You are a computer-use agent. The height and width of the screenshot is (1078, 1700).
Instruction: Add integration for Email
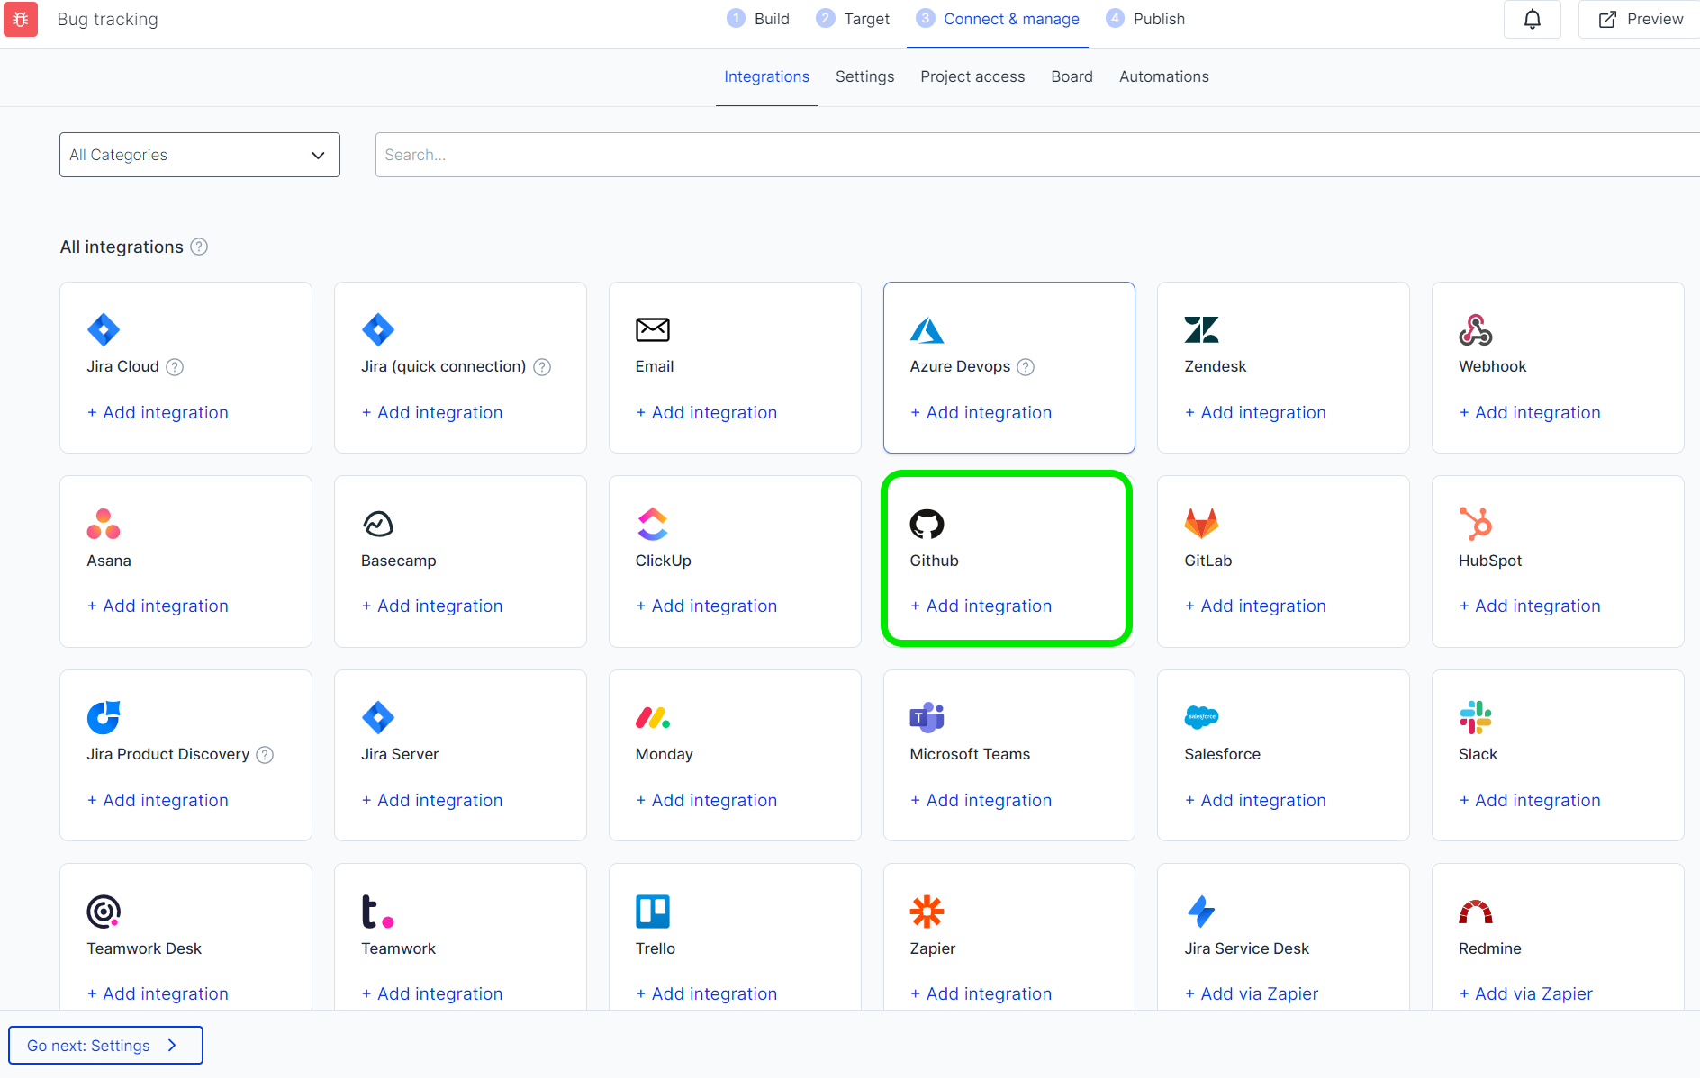point(707,413)
